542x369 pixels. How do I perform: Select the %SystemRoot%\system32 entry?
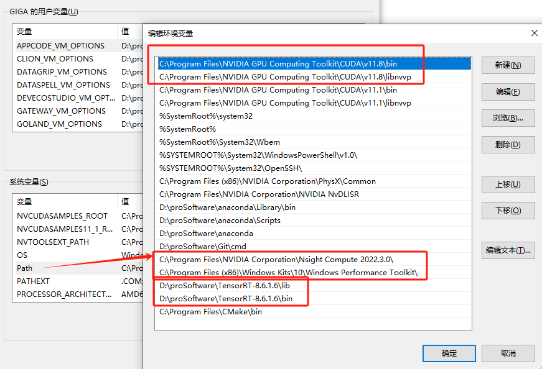click(313, 116)
